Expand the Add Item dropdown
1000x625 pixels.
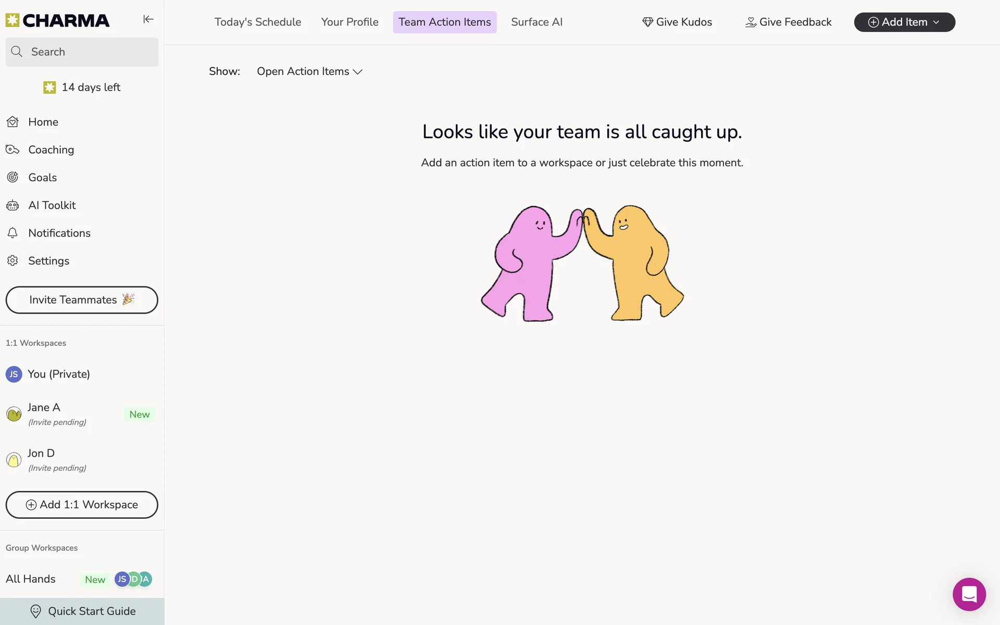904,22
